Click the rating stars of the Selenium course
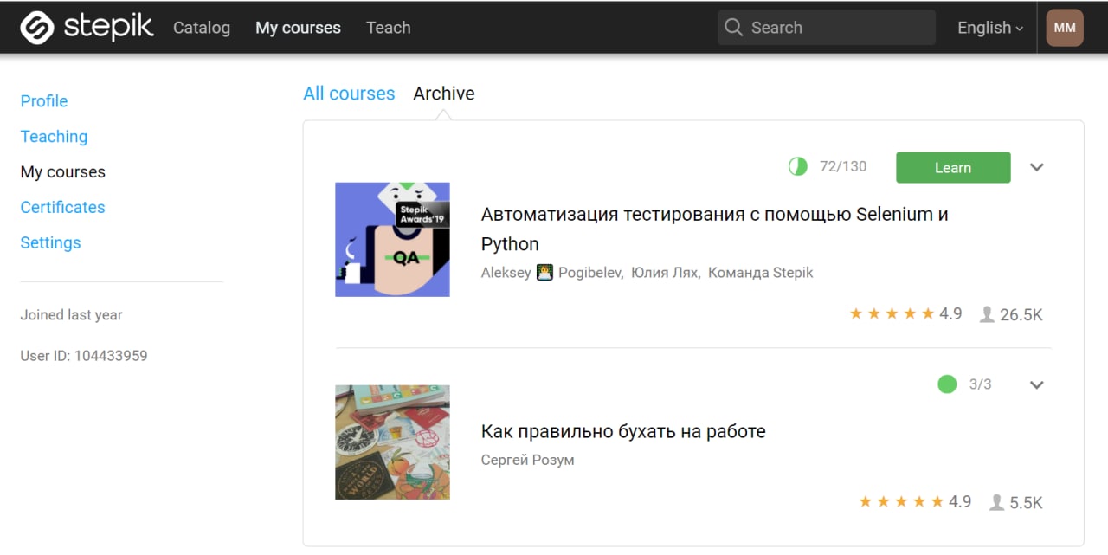This screenshot has width=1108, height=555. coord(892,313)
